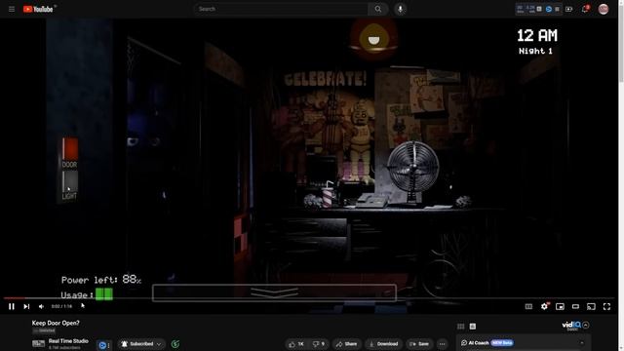Skip to the next video
624x351 pixels.
[x=26, y=306]
